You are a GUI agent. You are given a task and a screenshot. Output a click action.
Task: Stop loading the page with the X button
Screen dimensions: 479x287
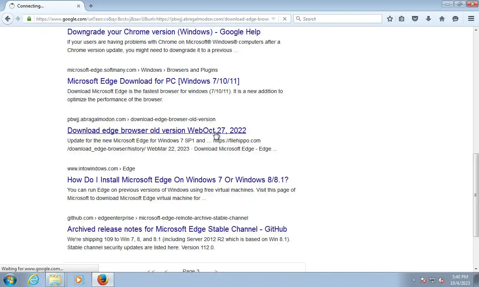[x=284, y=19]
